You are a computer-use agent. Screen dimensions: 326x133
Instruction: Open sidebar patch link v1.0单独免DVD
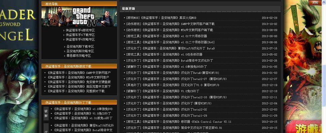83,109
